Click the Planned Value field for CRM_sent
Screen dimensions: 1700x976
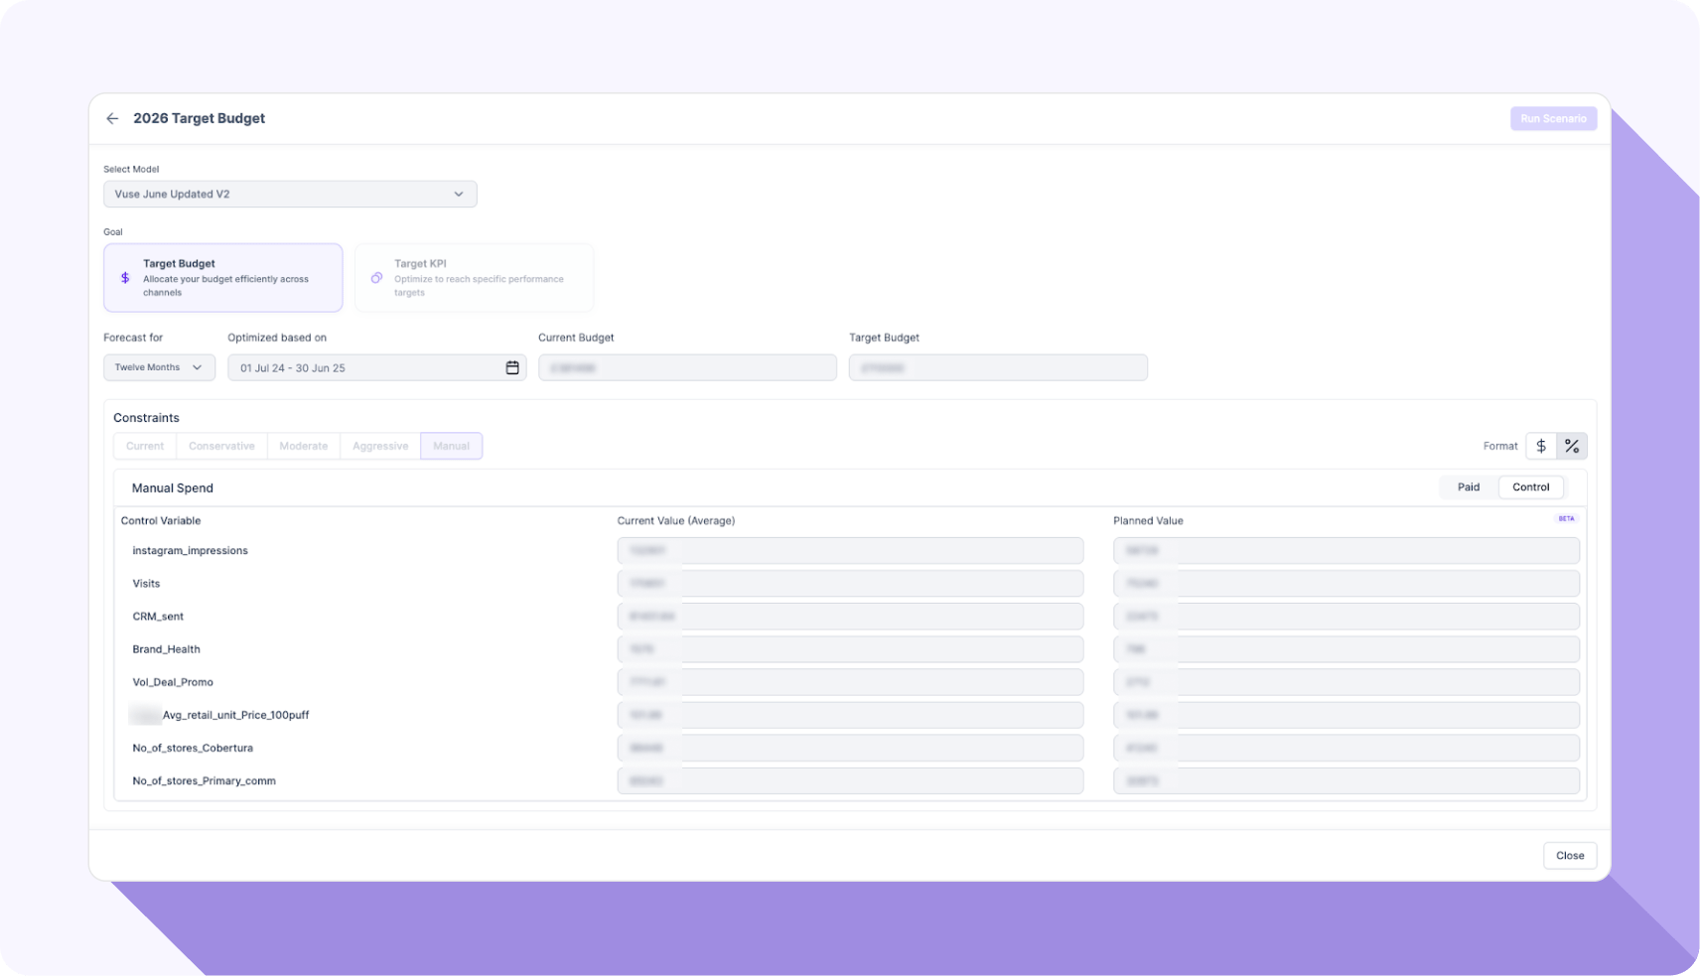[x=1346, y=617]
